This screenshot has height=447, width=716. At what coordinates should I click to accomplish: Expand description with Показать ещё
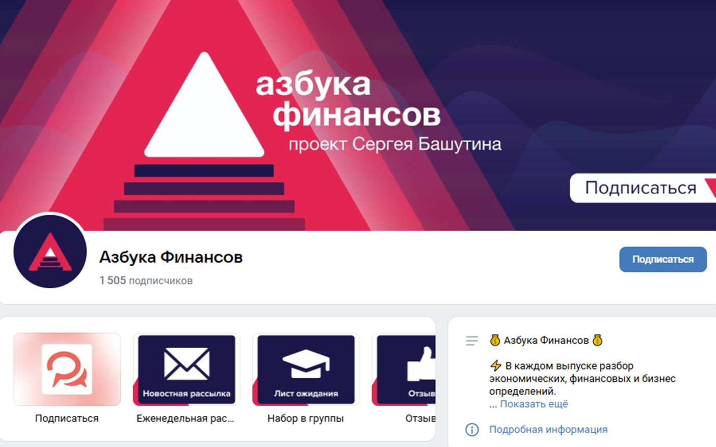click(x=534, y=404)
